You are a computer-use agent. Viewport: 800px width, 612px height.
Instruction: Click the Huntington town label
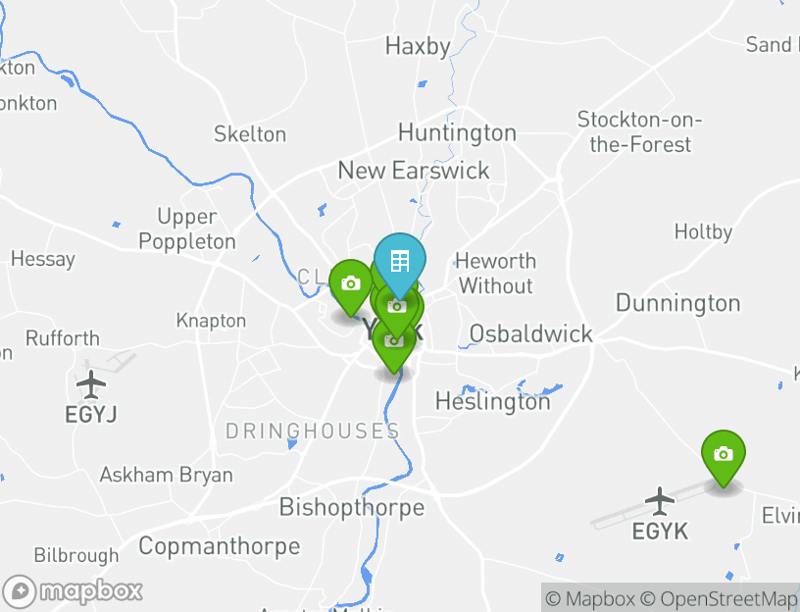point(457,133)
